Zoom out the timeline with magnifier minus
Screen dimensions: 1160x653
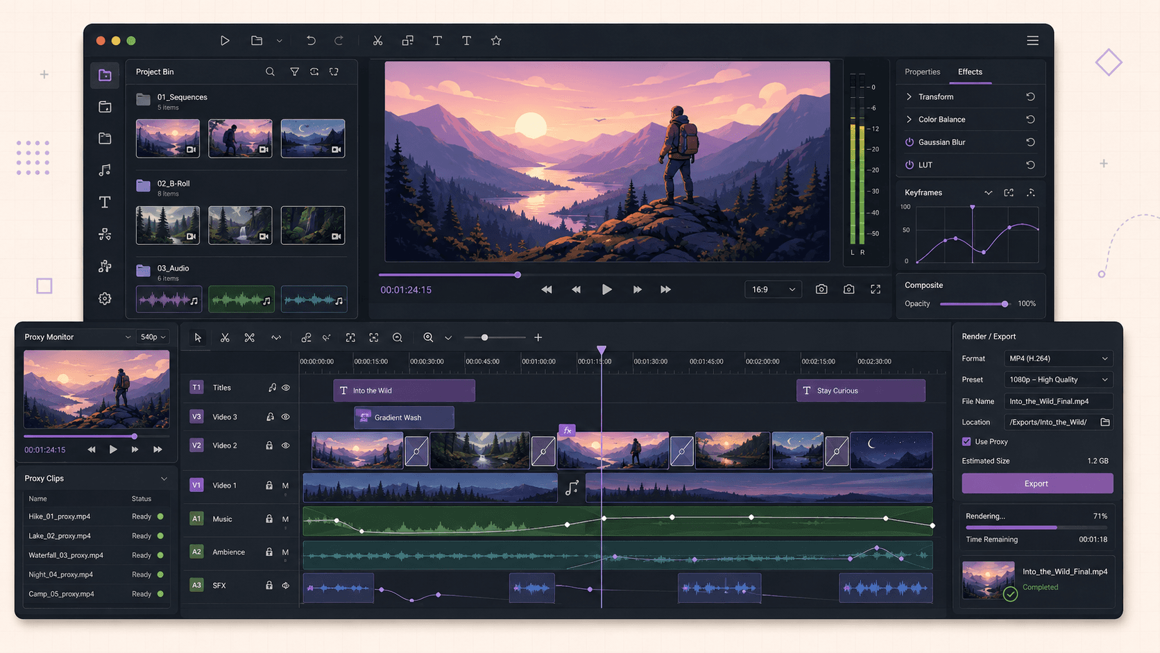pos(398,337)
